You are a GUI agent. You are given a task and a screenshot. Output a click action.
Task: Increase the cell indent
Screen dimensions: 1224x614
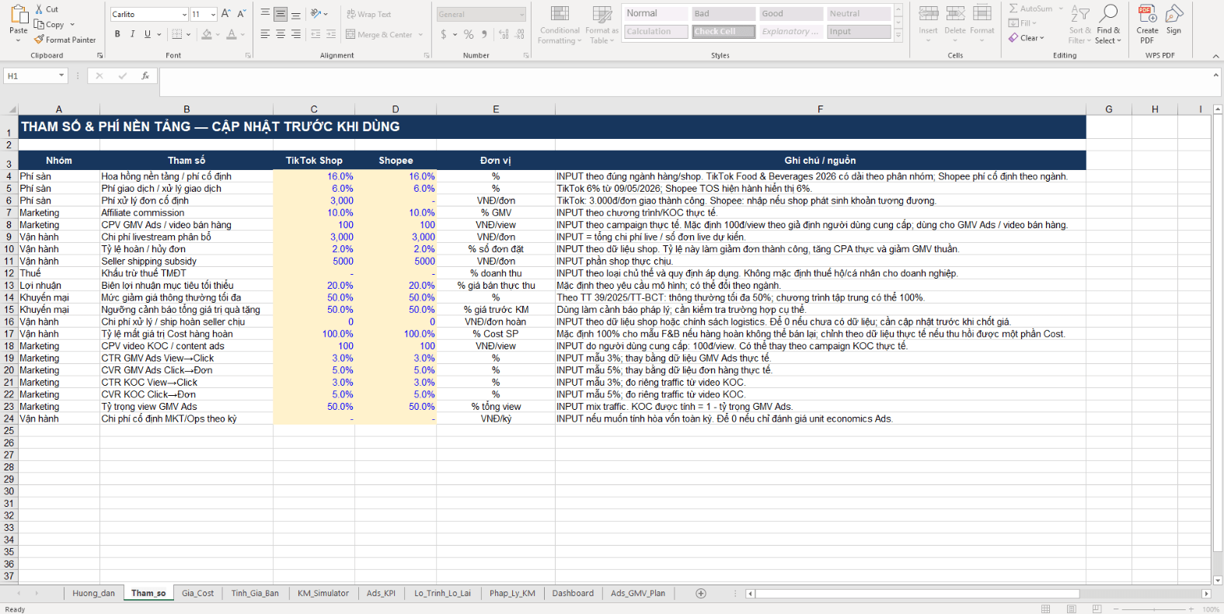pyautogui.click(x=331, y=34)
